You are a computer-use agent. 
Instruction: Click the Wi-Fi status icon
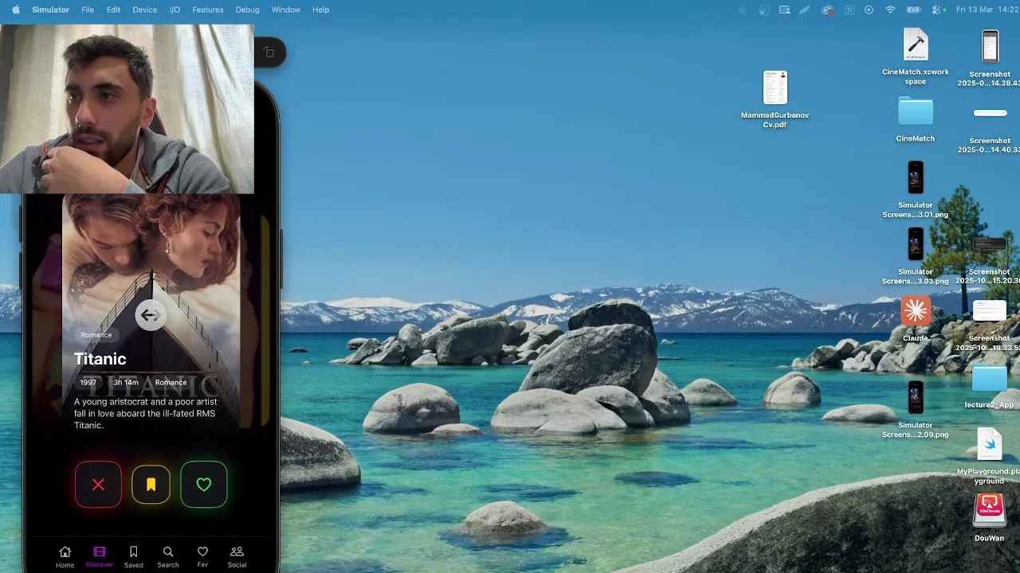coord(890,10)
